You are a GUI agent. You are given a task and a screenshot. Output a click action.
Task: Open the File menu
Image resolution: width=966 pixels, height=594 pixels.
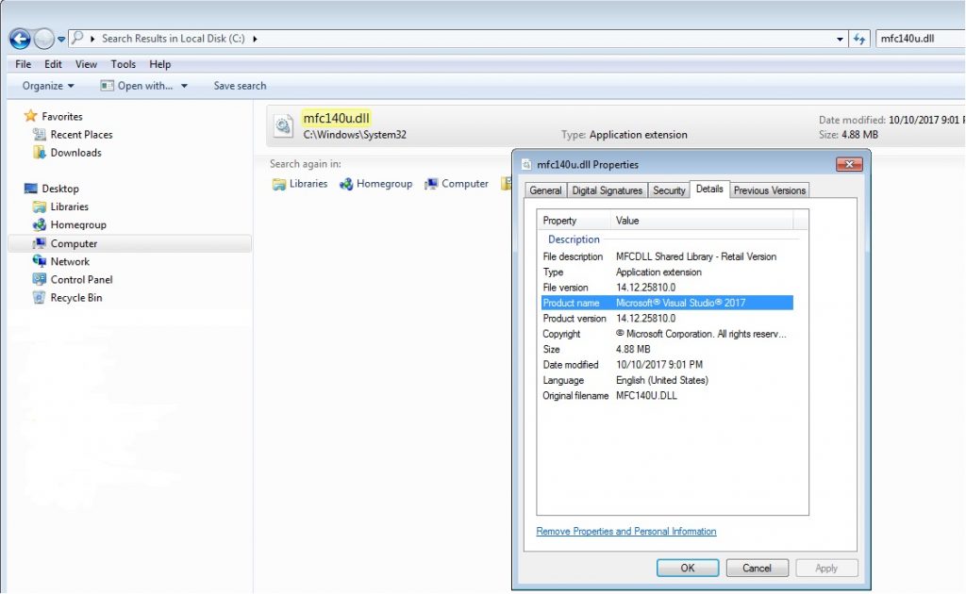pyautogui.click(x=24, y=64)
